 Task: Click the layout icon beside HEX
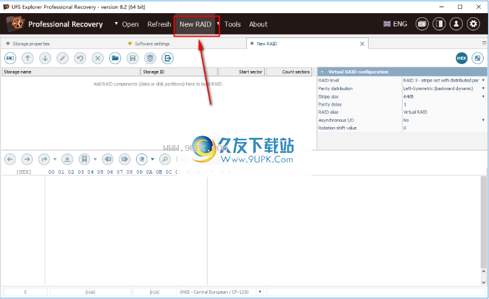(478, 58)
